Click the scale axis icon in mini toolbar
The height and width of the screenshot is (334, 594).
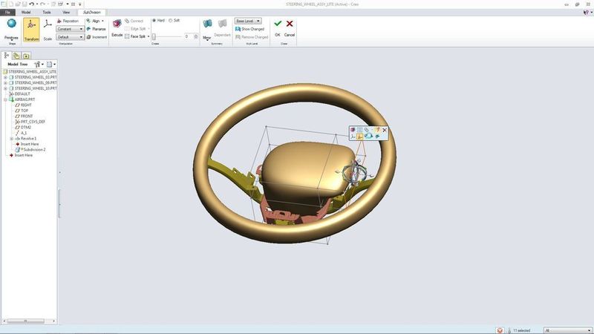tap(353, 137)
